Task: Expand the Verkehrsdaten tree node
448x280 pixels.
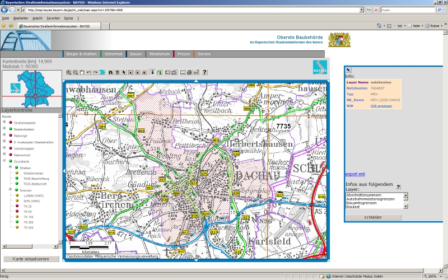Action: (x=4, y=148)
